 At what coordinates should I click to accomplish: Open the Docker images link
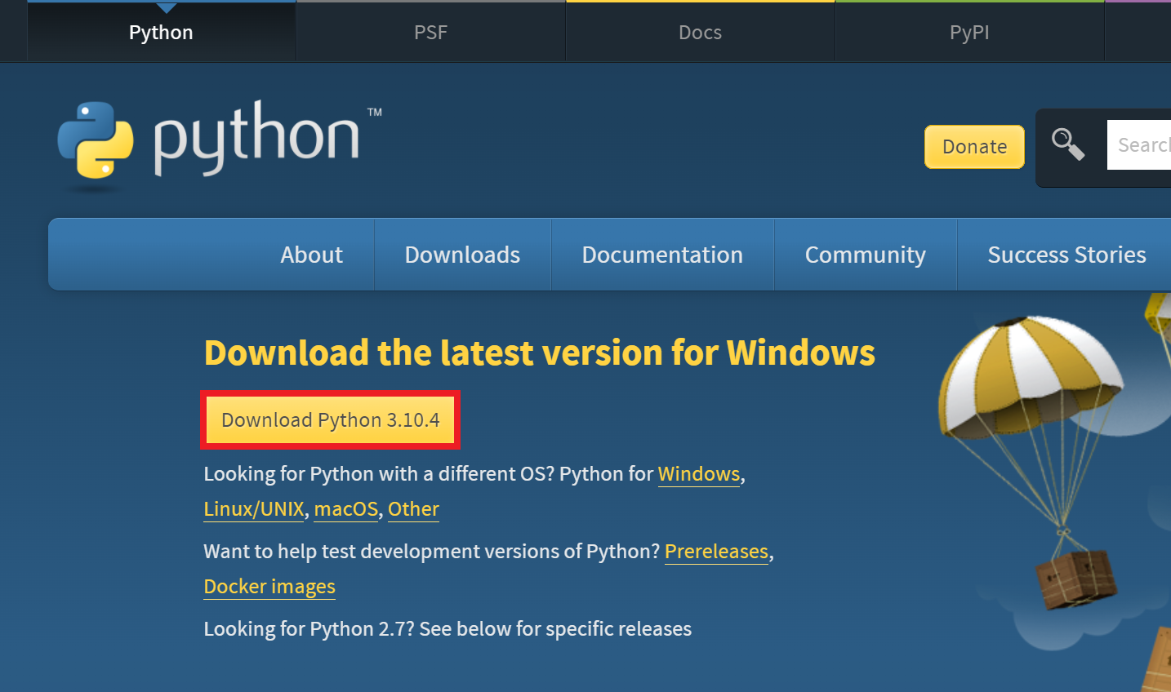(x=269, y=587)
